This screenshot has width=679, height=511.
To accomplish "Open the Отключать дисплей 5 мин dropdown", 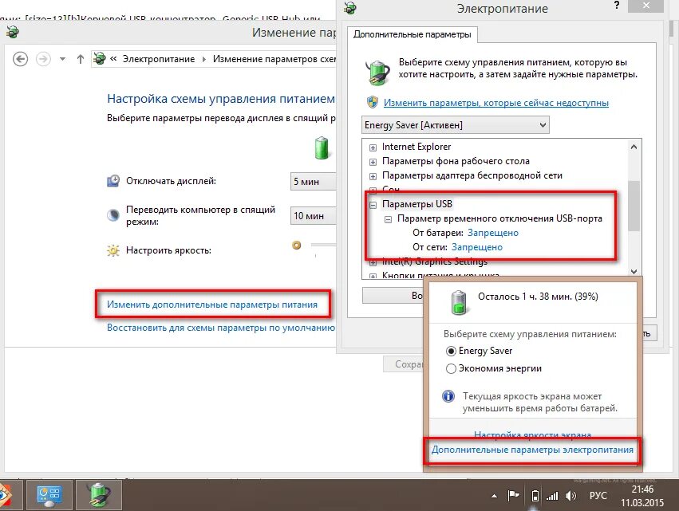I will click(x=313, y=181).
